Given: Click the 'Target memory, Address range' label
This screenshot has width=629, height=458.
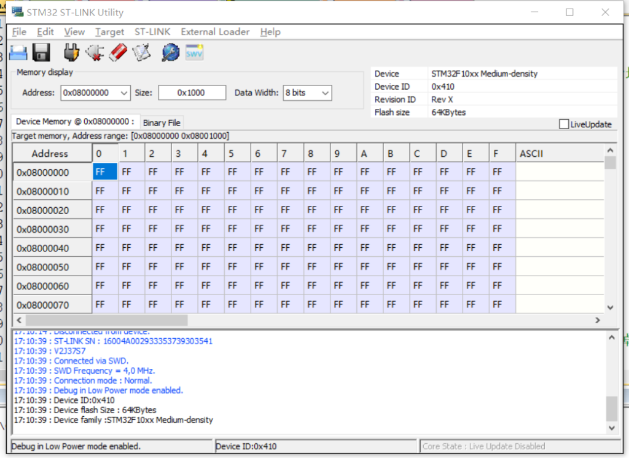Looking at the screenshot, I should tap(120, 136).
